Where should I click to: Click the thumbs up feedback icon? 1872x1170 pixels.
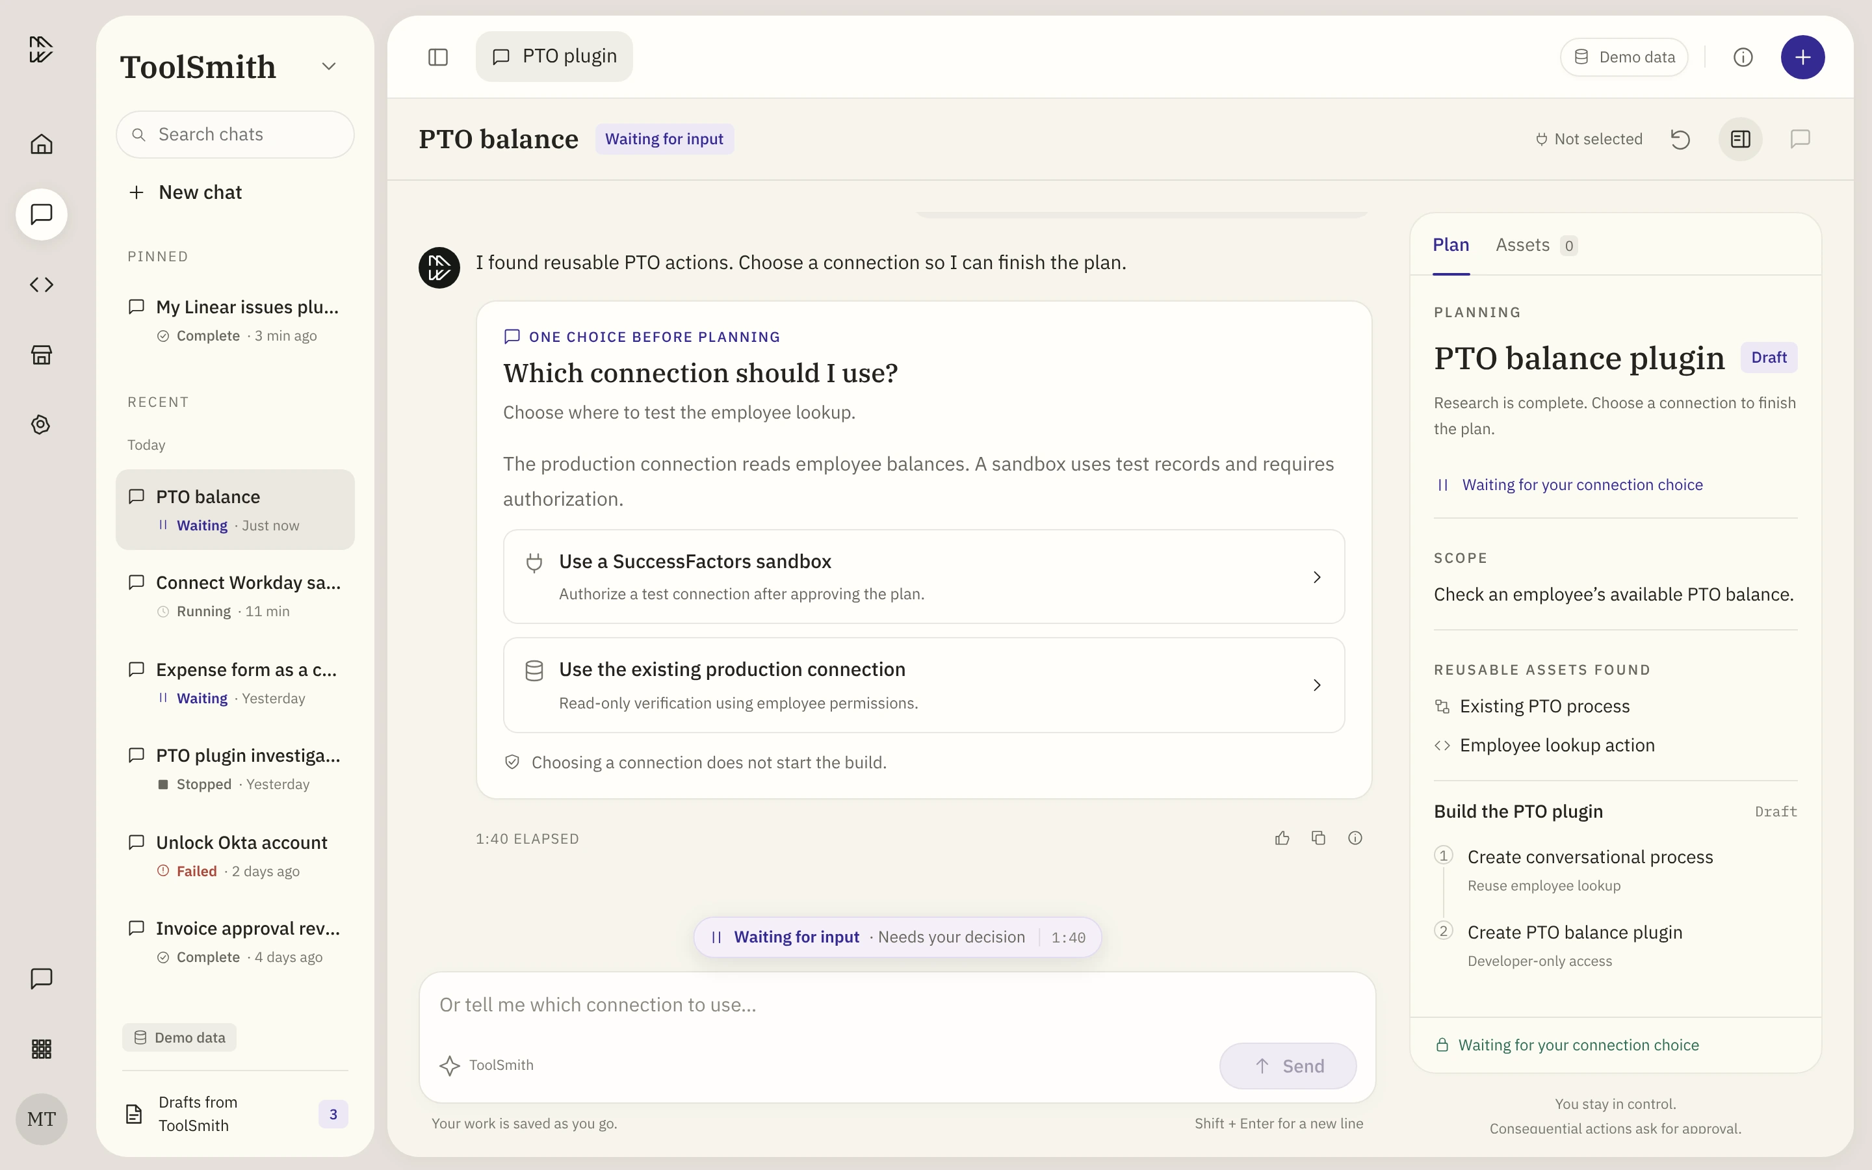click(1282, 838)
